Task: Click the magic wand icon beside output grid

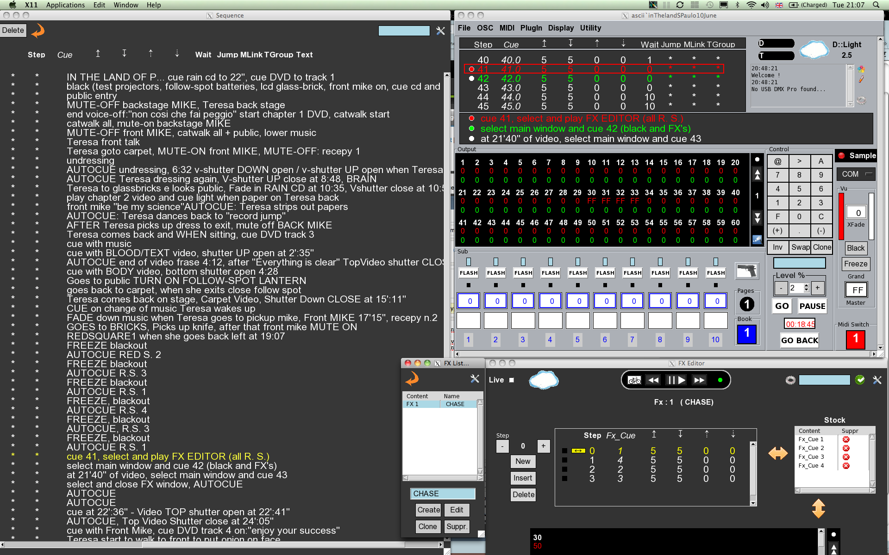Action: [757, 239]
